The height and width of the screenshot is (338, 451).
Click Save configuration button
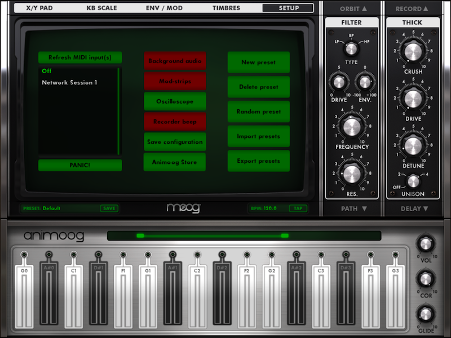175,142
